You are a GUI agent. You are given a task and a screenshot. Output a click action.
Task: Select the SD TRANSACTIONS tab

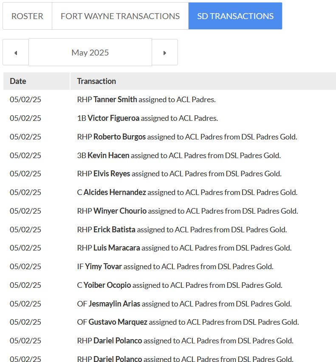coord(235,16)
